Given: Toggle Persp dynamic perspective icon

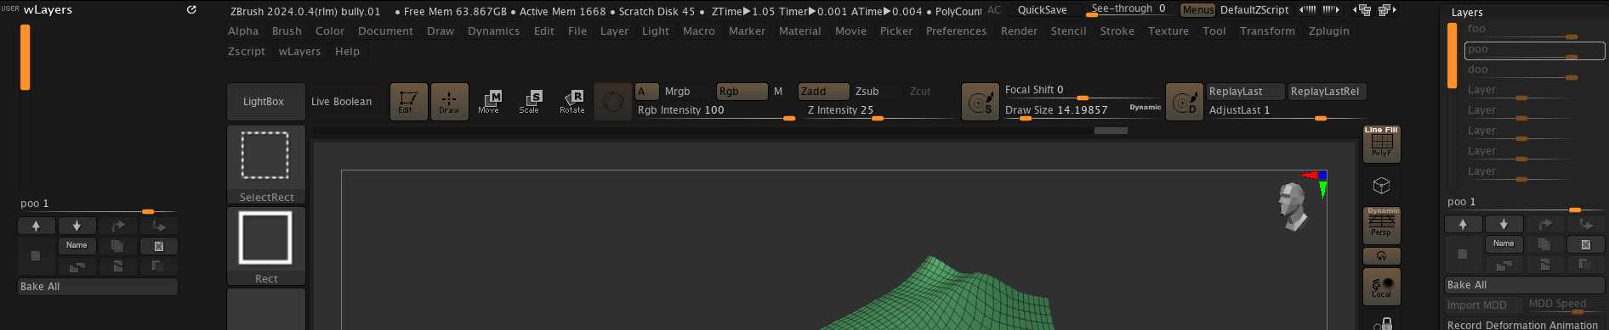Looking at the screenshot, I should click(1381, 225).
